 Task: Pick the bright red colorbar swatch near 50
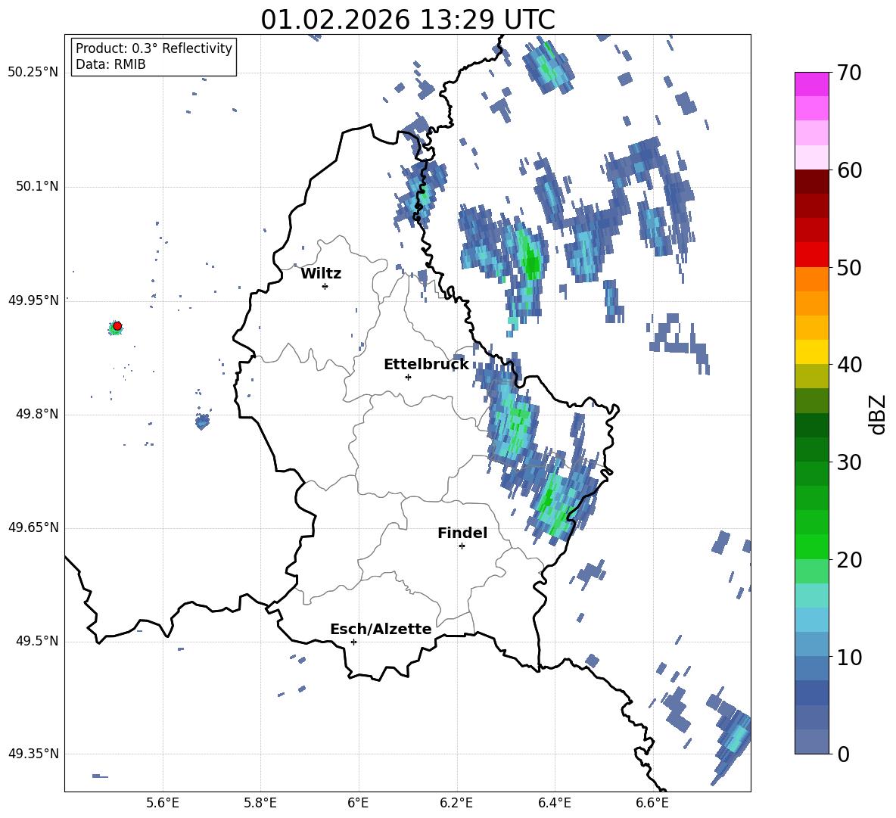click(812, 255)
